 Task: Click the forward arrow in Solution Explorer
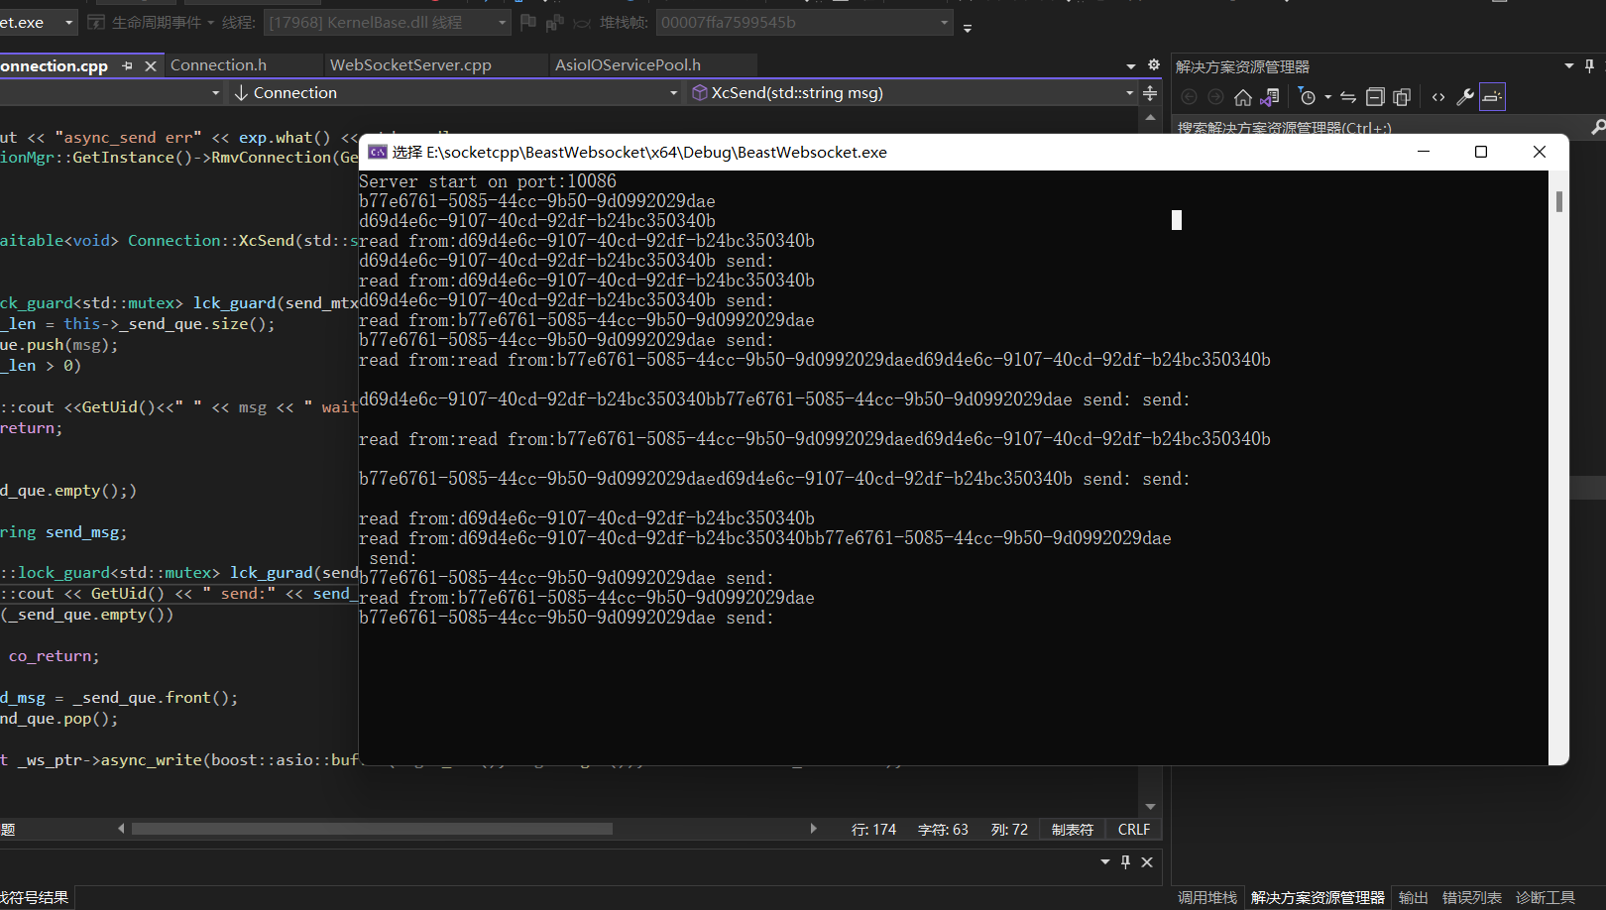point(1215,97)
